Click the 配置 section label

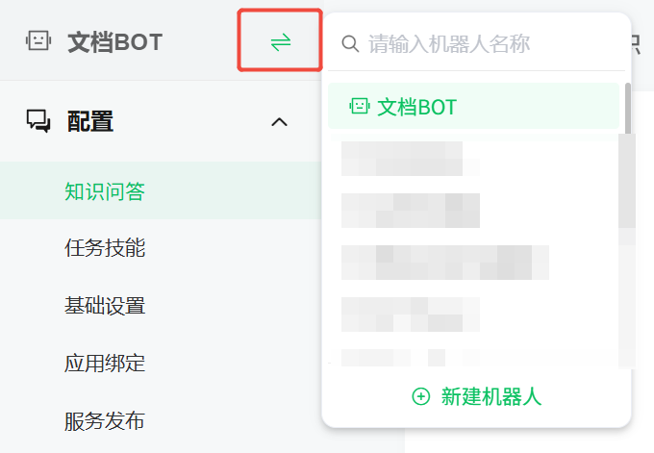pyautogui.click(x=90, y=121)
